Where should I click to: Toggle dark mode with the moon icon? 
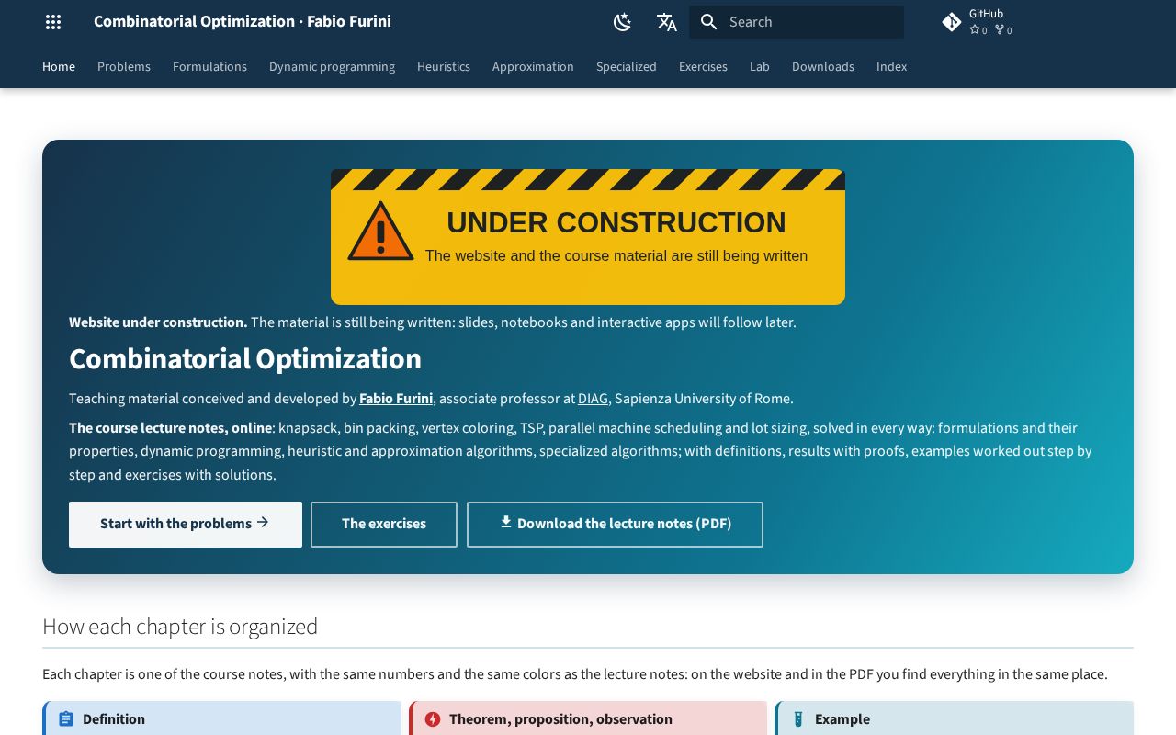(623, 22)
